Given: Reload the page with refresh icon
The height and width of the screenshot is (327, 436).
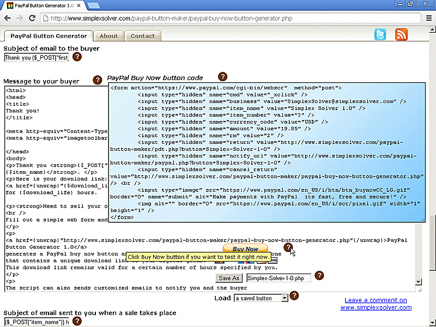Looking at the screenshot, I should click(x=32, y=19).
